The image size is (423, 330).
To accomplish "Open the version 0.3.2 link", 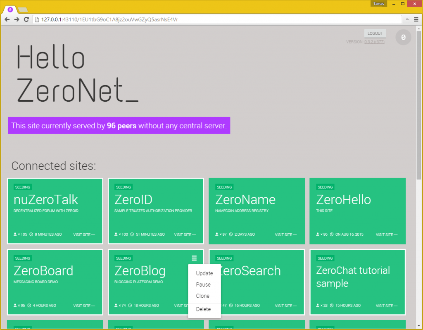I will 374,42.
